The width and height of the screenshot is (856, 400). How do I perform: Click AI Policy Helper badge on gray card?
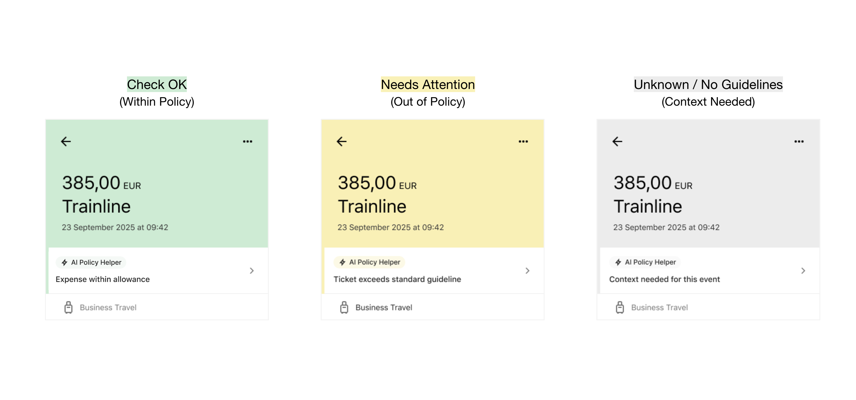(645, 262)
